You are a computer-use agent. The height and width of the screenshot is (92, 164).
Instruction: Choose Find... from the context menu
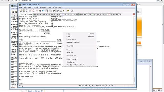(79, 50)
